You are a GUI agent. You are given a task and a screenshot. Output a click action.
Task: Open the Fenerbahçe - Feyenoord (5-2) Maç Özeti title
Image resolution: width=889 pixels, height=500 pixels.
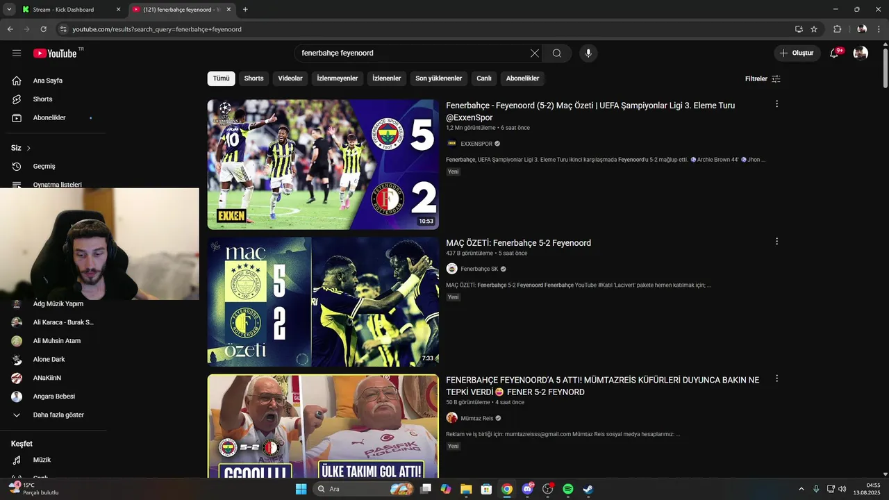(x=590, y=112)
